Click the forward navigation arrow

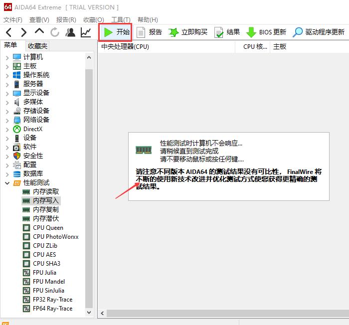pyautogui.click(x=23, y=32)
